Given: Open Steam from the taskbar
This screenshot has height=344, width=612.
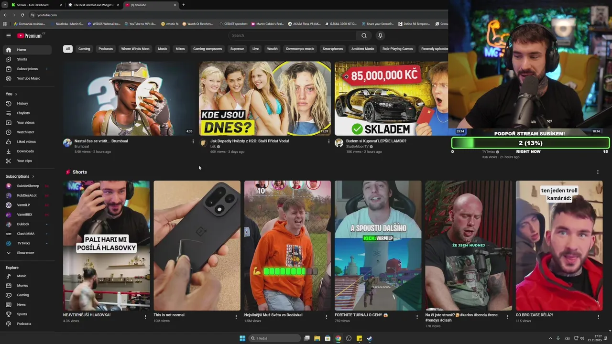Looking at the screenshot, I should click(x=370, y=338).
